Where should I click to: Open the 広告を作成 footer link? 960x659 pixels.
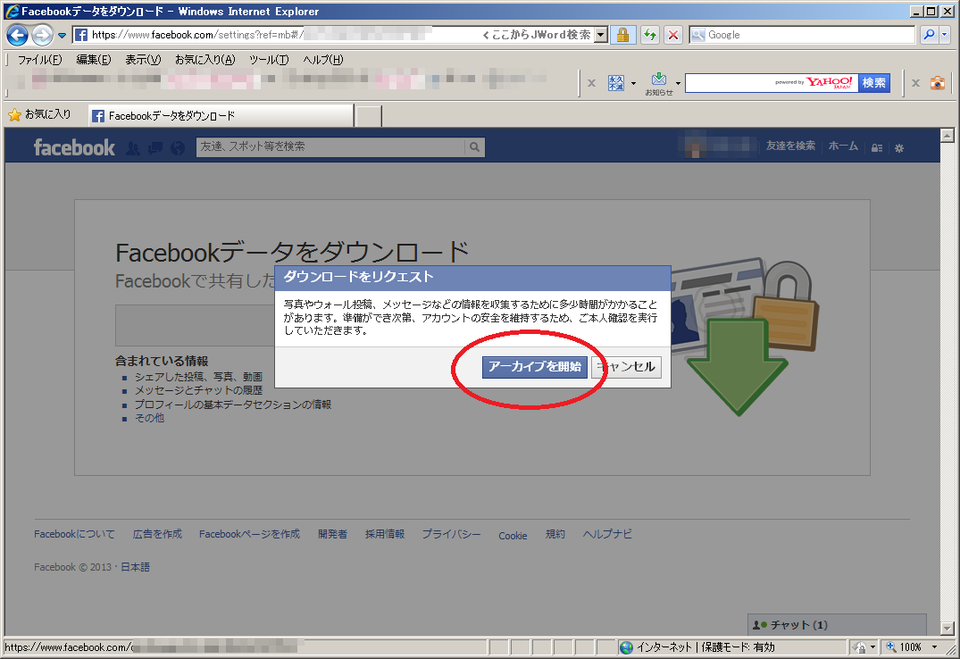coord(157,534)
